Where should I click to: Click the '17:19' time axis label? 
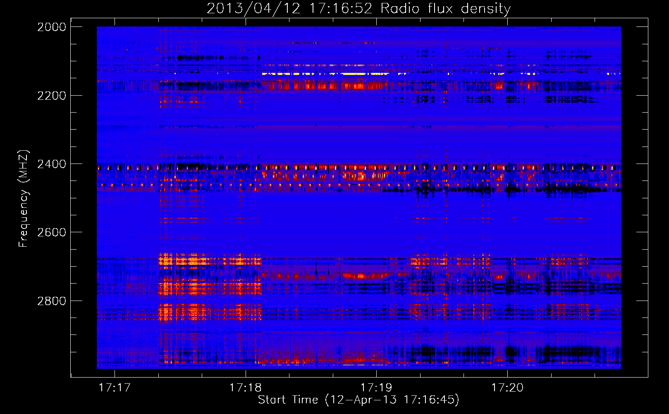(376, 388)
